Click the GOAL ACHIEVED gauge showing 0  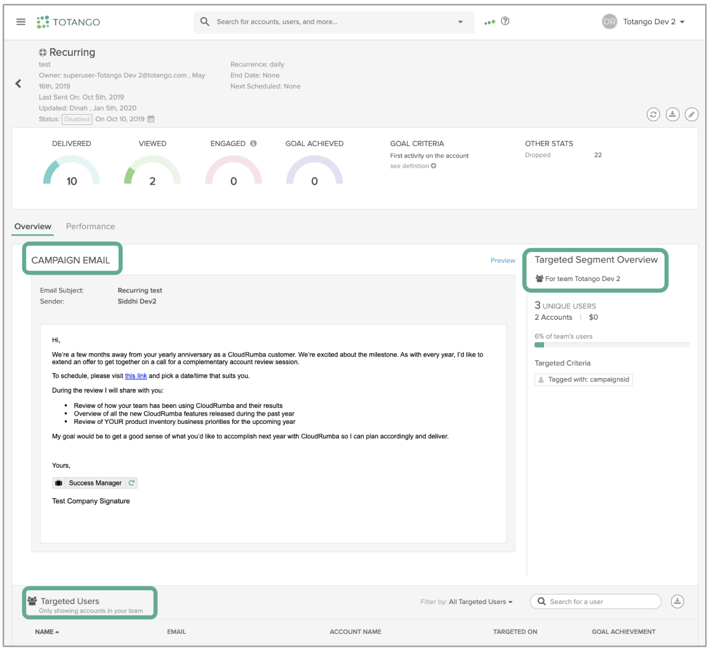pos(314,171)
